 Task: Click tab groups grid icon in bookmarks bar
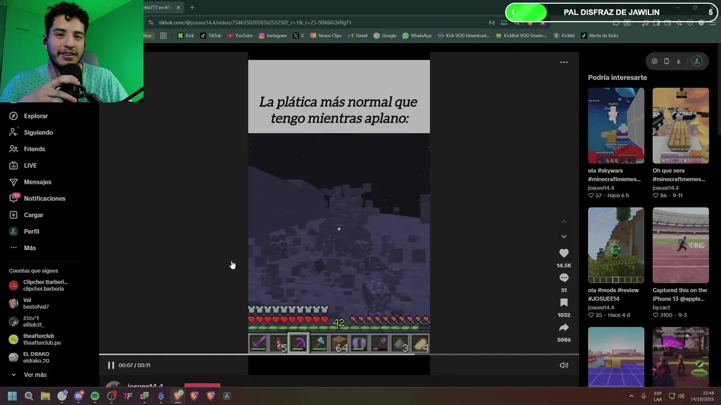[x=163, y=35]
